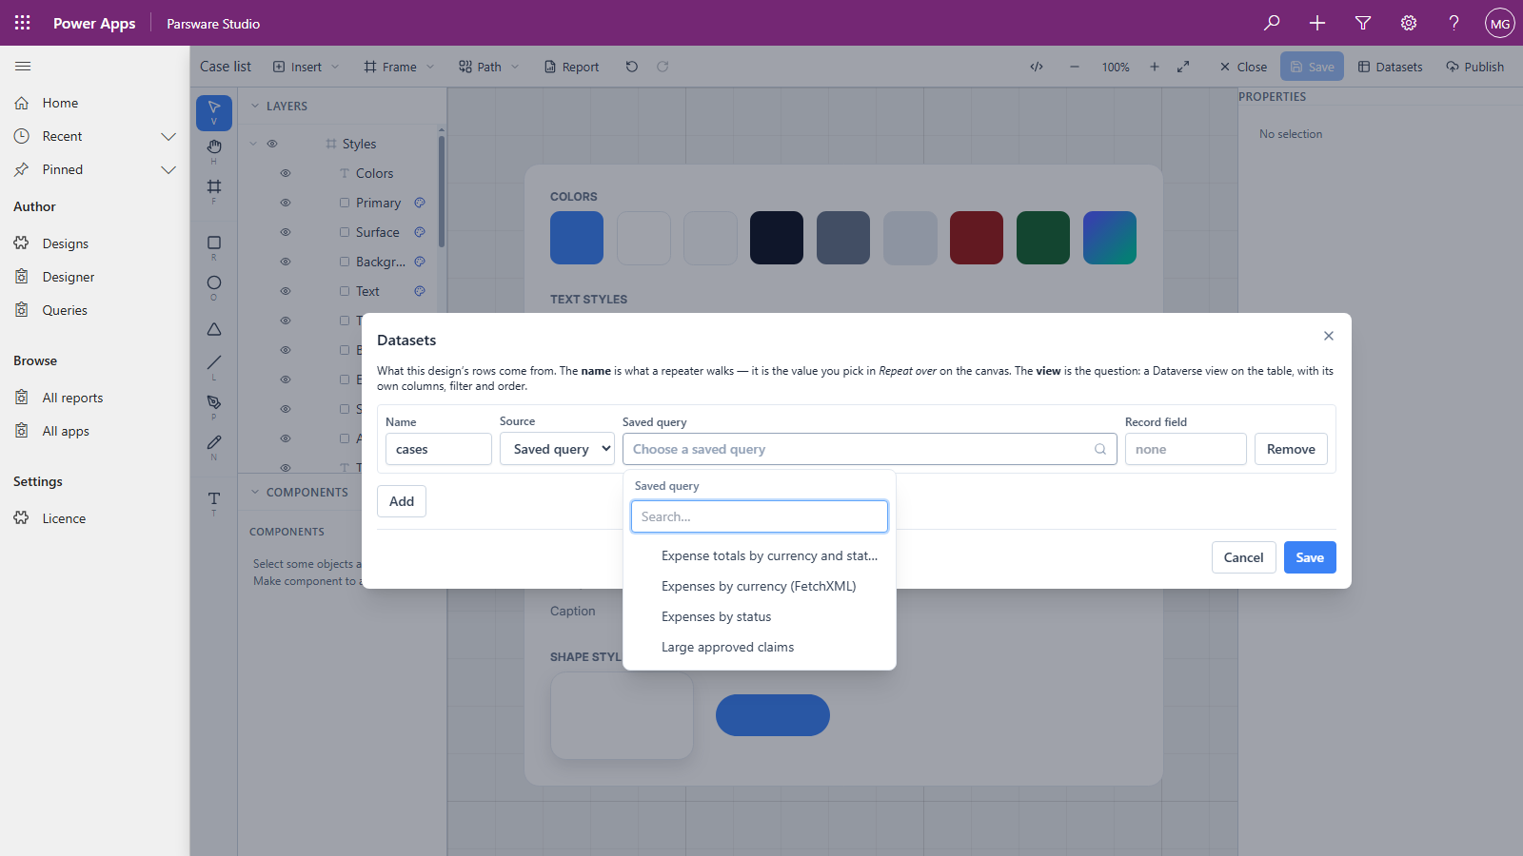The height and width of the screenshot is (856, 1523).
Task: Choose Large approved claims saved query
Action: [x=760, y=647]
